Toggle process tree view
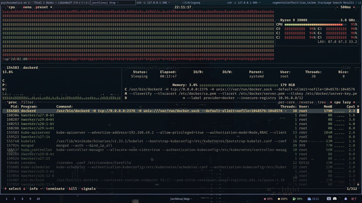 pos(322,102)
